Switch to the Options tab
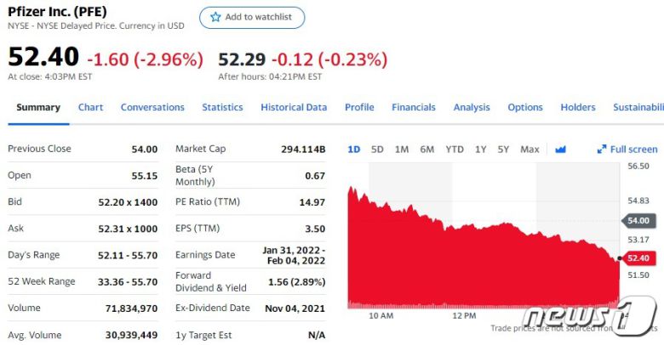The width and height of the screenshot is (664, 345). click(x=525, y=108)
